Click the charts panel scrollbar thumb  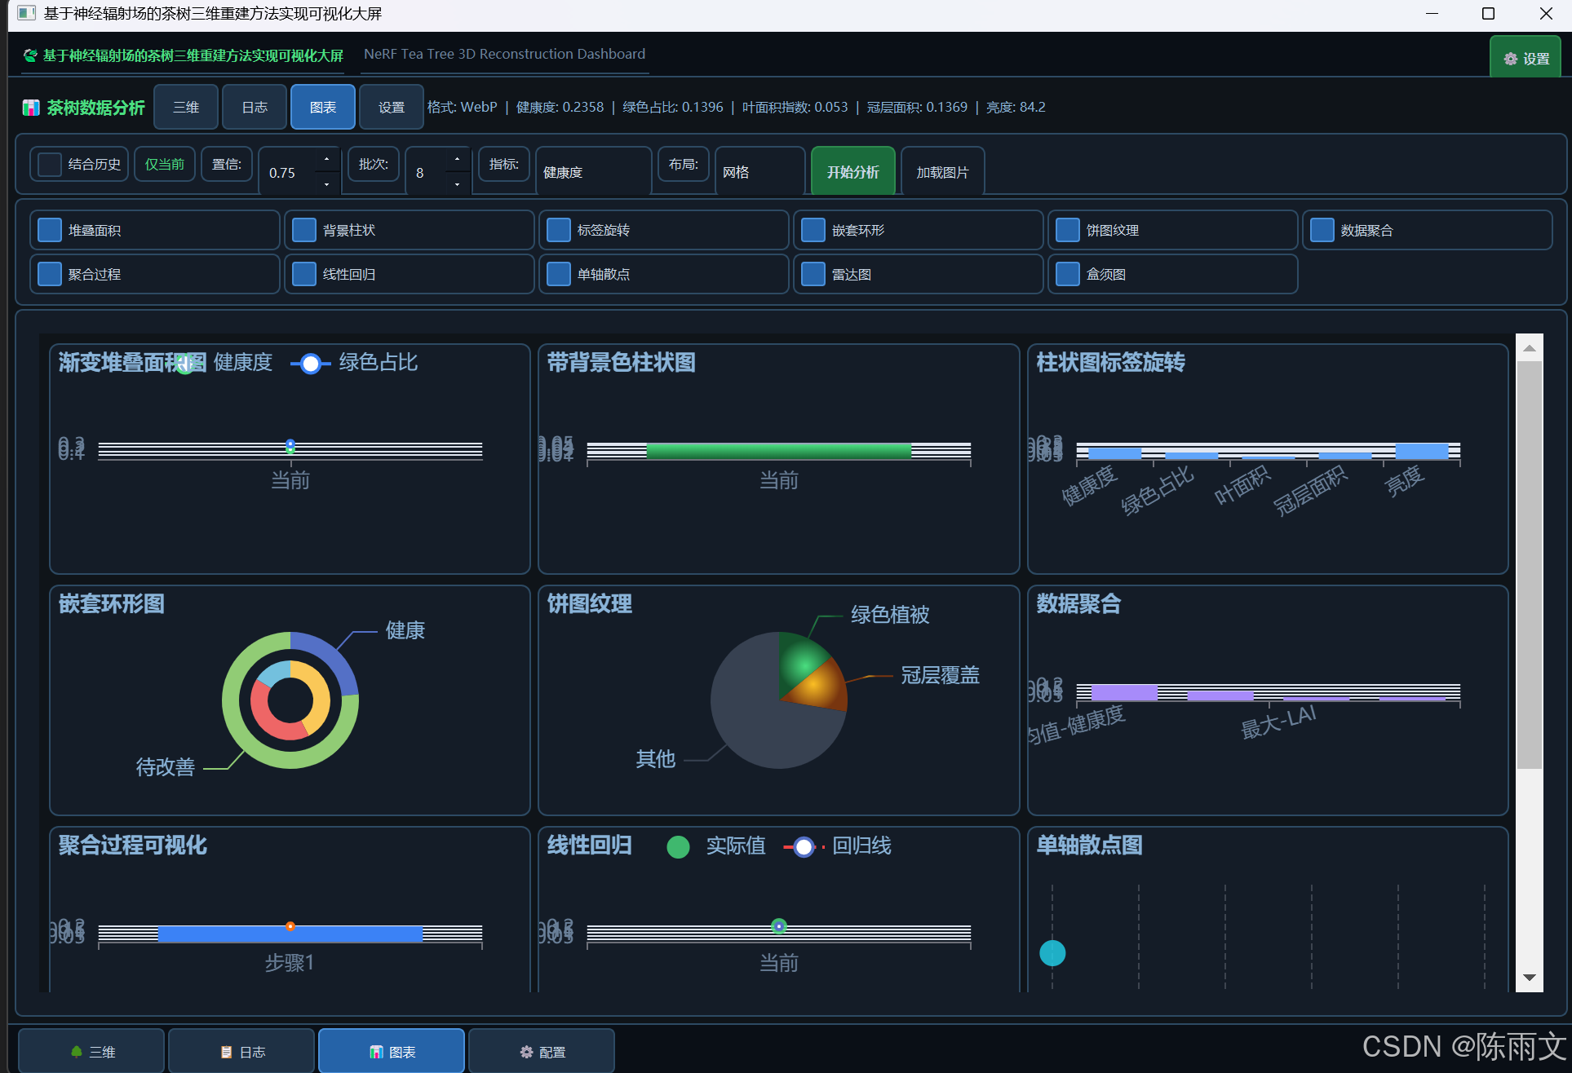pos(1530,564)
